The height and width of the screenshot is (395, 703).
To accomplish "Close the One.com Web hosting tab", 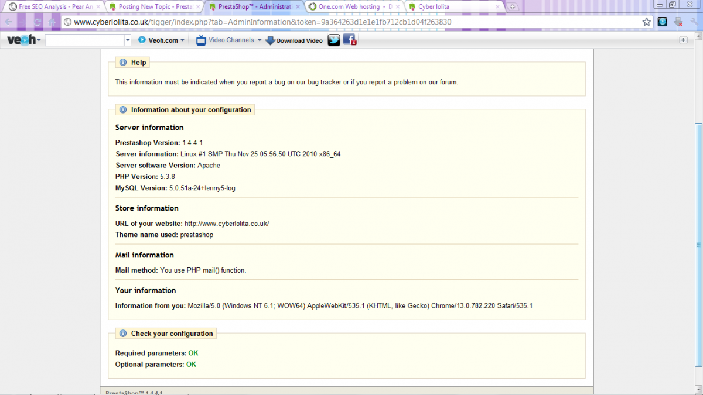I will (x=397, y=7).
